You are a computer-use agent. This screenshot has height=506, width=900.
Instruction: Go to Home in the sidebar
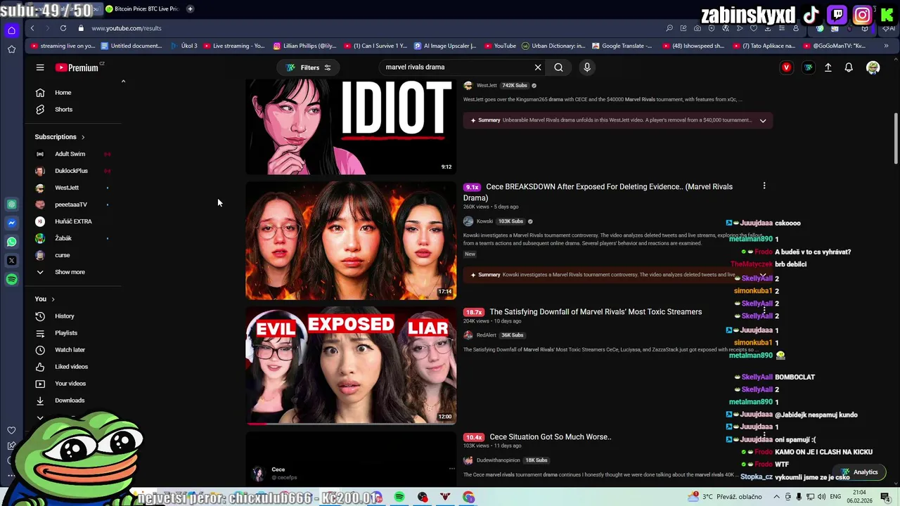63,93
